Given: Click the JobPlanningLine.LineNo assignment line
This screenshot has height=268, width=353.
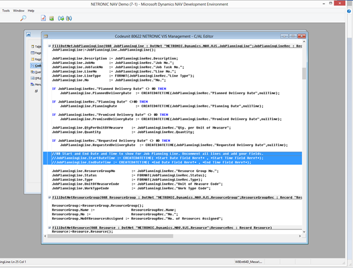Looking at the screenshot, I should coord(114,71).
